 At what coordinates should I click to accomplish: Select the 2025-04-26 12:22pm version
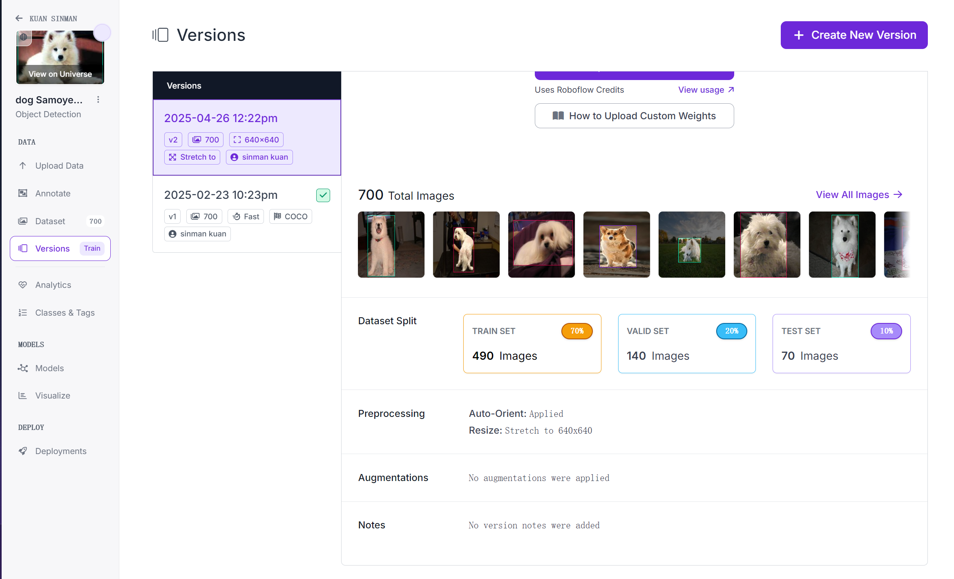[x=221, y=118]
